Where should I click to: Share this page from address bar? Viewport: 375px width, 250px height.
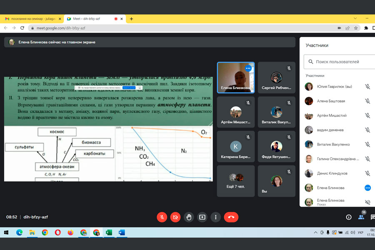pos(347,28)
